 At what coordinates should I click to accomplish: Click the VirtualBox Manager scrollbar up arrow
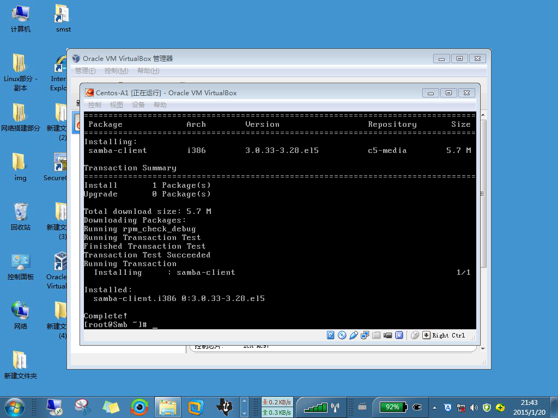483,115
